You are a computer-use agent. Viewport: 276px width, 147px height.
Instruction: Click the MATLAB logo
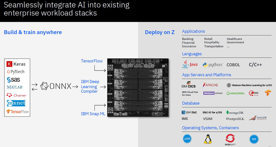[x=15, y=87]
